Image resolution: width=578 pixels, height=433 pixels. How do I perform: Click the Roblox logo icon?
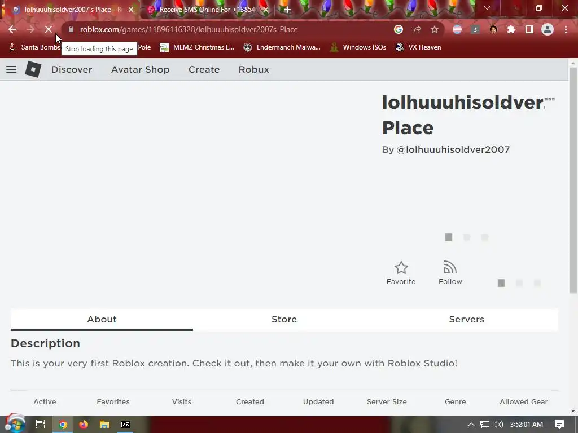(33, 69)
